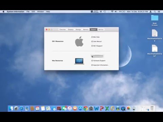Screen dimensions: 163x122
Task: Open the user account menu icon
Action: [x=151, y=12]
